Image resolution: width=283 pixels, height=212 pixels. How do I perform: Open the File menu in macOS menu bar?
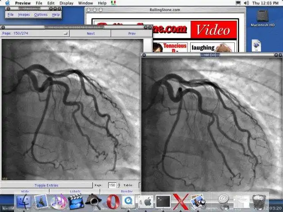[x=39, y=3]
